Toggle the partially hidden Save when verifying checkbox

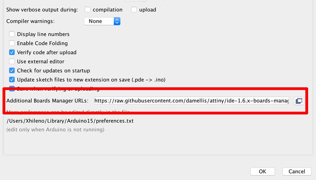[x=12, y=89]
